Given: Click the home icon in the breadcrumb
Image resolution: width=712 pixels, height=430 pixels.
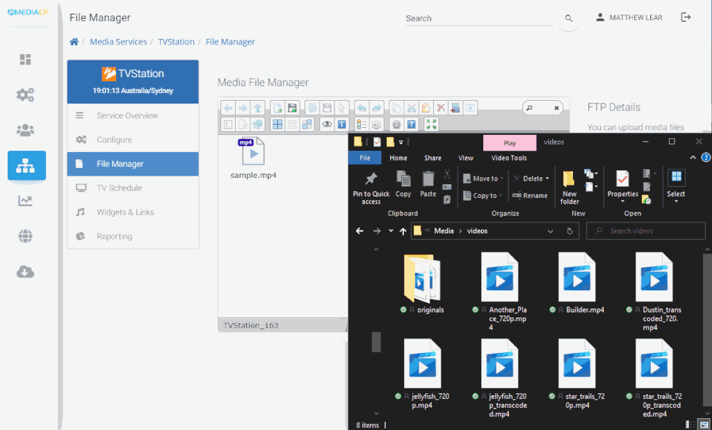Looking at the screenshot, I should (74, 42).
